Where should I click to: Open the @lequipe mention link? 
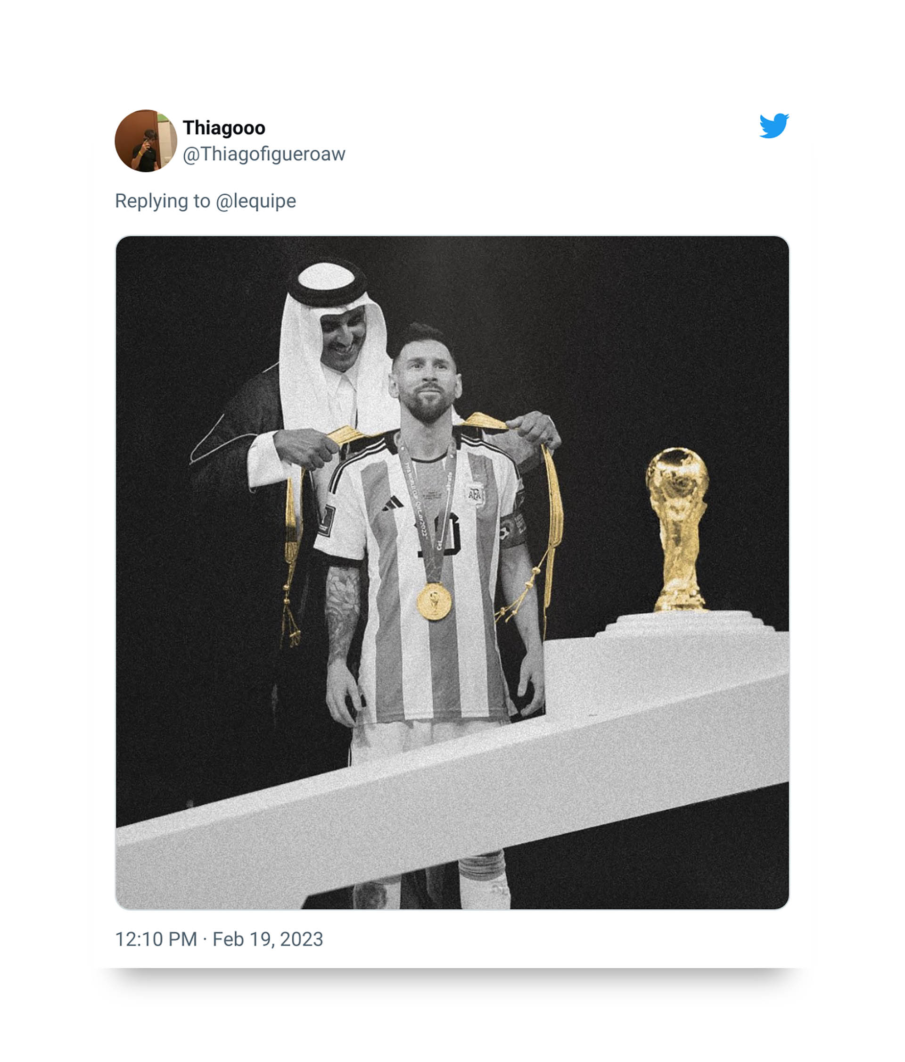(x=255, y=201)
